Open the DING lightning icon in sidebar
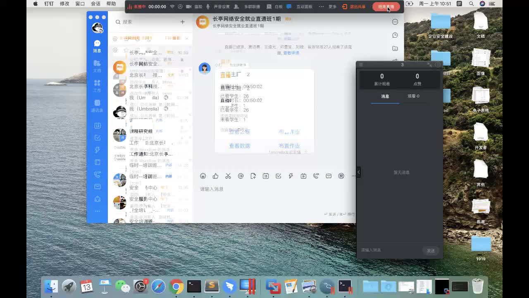Viewport: 529px width, 298px height. [98, 150]
